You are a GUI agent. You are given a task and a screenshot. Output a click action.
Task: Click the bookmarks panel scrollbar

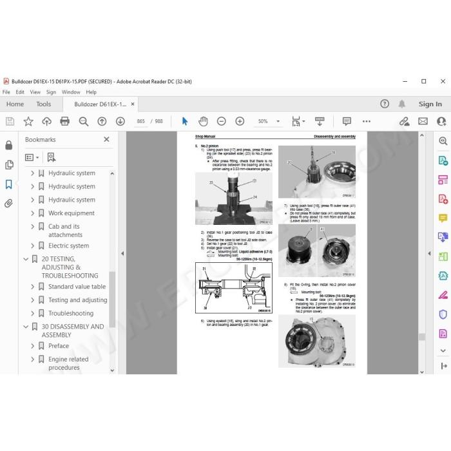coord(112,299)
